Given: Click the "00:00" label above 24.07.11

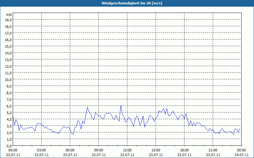Looking at the screenshot, I should (241, 150).
